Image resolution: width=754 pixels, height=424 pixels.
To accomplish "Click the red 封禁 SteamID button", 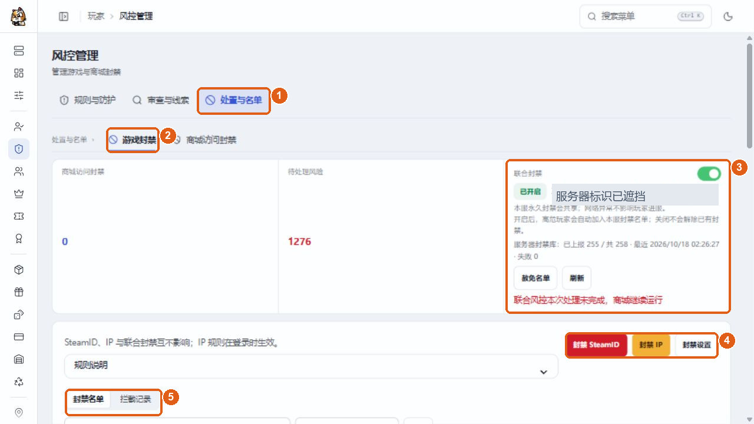I will pos(597,345).
